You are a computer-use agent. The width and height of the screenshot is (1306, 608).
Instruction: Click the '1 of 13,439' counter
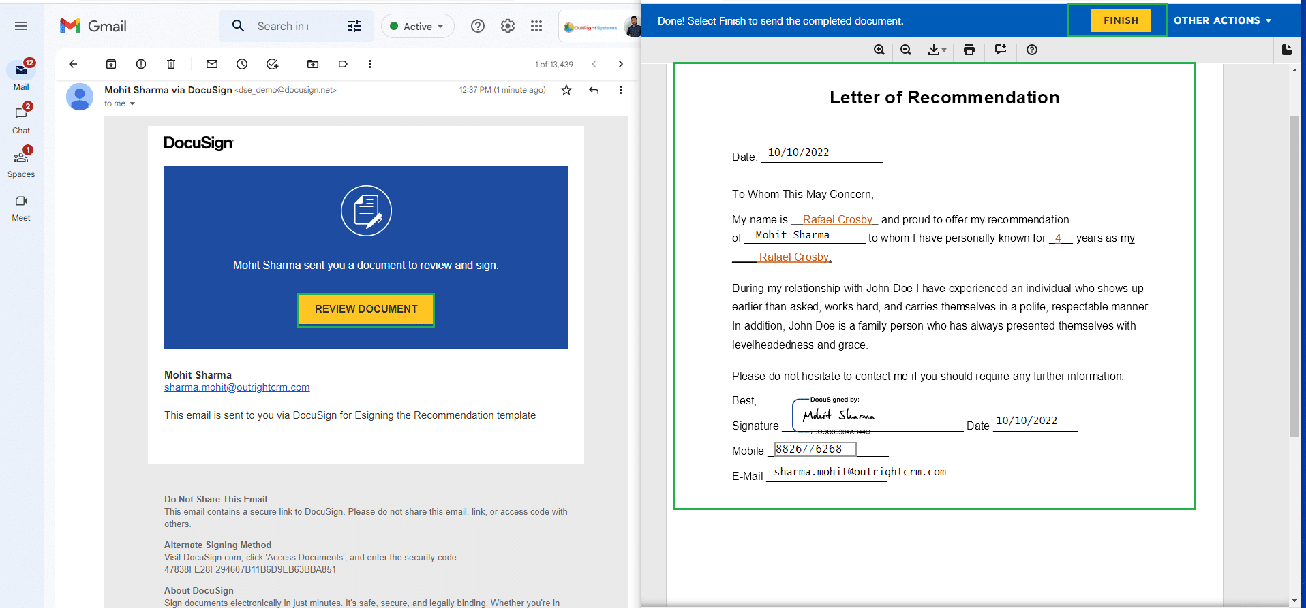553,65
